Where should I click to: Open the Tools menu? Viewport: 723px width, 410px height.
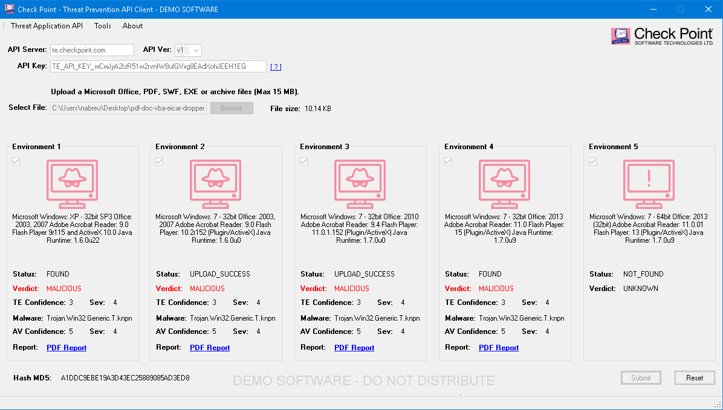[102, 25]
